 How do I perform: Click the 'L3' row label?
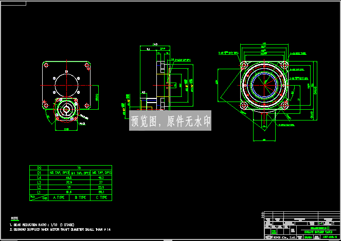pos(39,182)
